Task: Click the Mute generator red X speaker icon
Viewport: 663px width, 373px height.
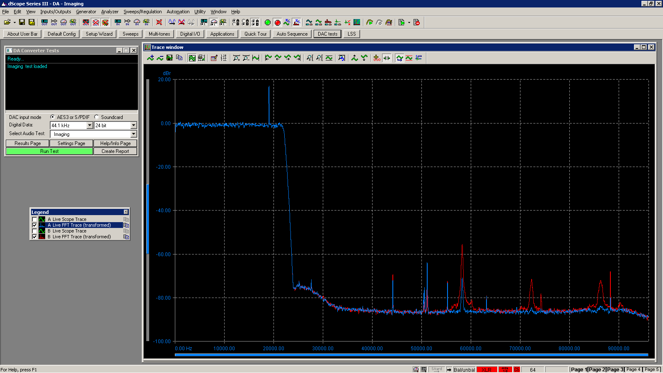Action: [159, 22]
